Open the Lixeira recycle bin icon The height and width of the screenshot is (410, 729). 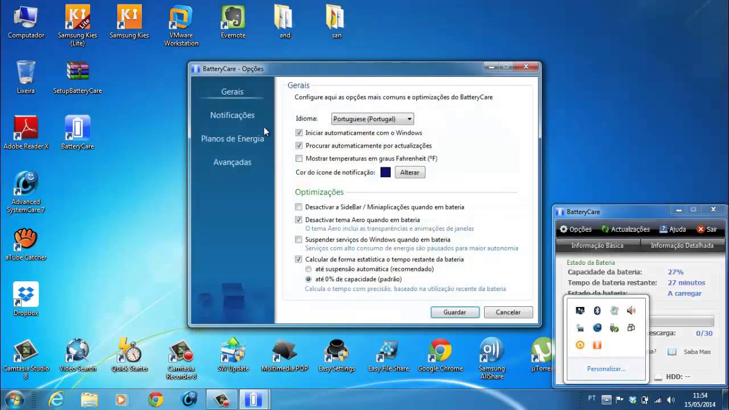click(26, 77)
